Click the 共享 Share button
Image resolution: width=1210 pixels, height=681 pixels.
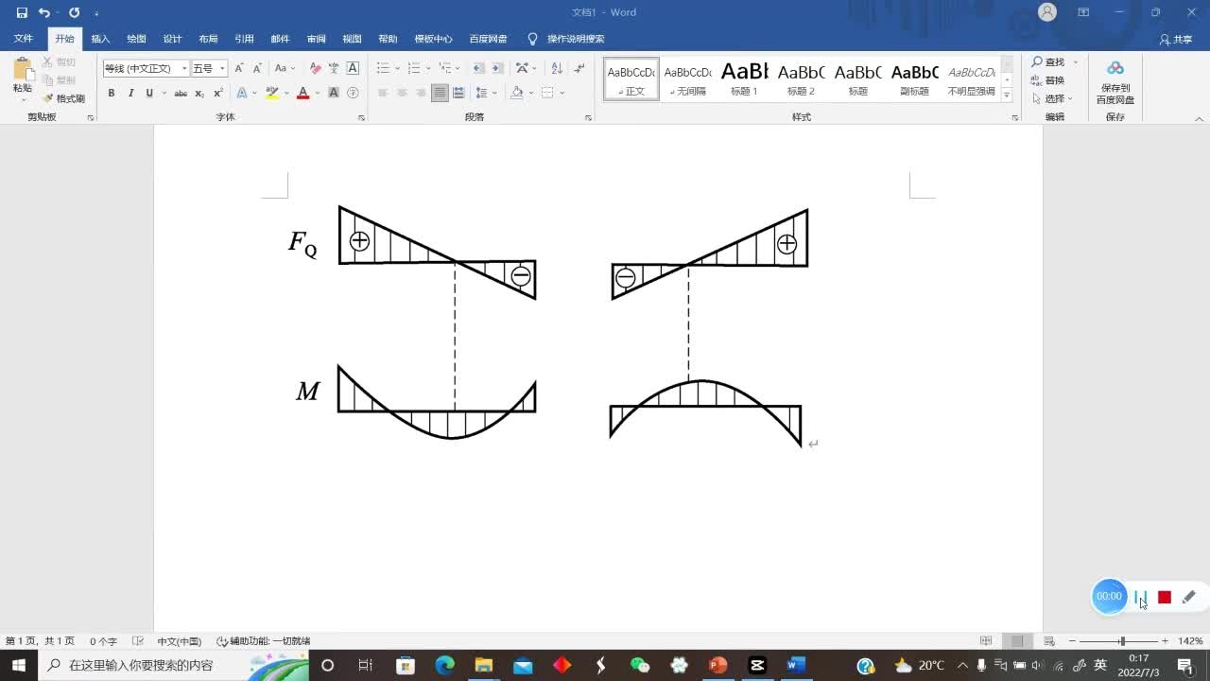click(x=1176, y=40)
